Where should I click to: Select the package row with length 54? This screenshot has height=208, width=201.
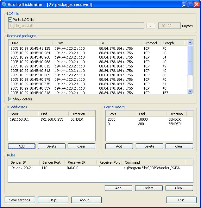point(98,57)
